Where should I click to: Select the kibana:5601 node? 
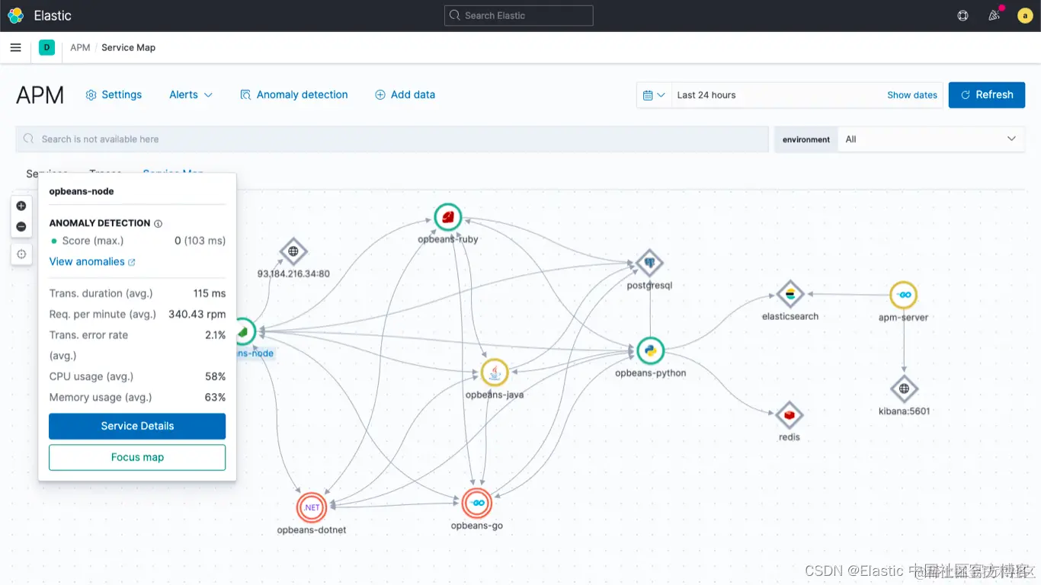904,388
